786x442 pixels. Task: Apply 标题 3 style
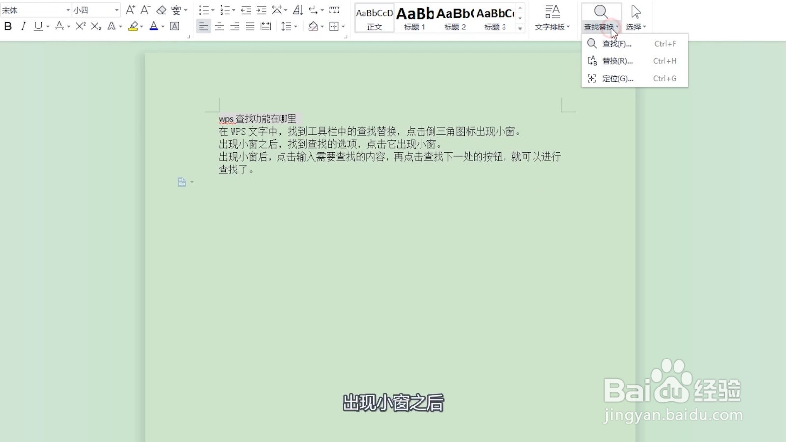click(495, 19)
